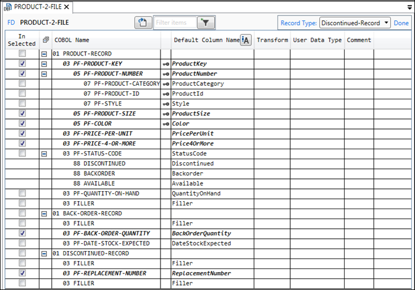Screen dimensions: 415x290
Task: Click the key icon next to Color
Action: tap(166, 123)
